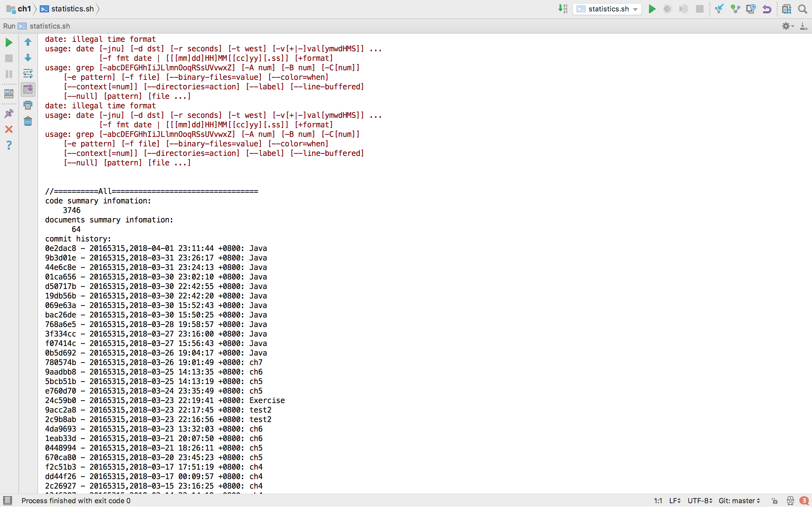Click the commit line 9acc2a8 test2
812x507 pixels.
pos(158,410)
